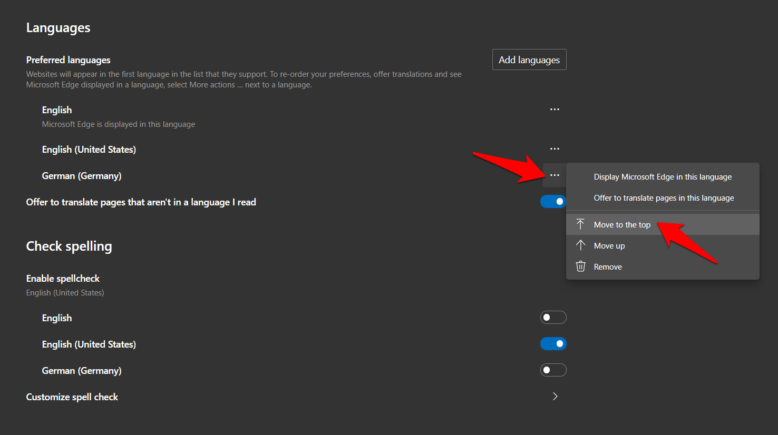Click the Move up arrow icon
Viewport: 778px width, 435px height.
coord(580,245)
